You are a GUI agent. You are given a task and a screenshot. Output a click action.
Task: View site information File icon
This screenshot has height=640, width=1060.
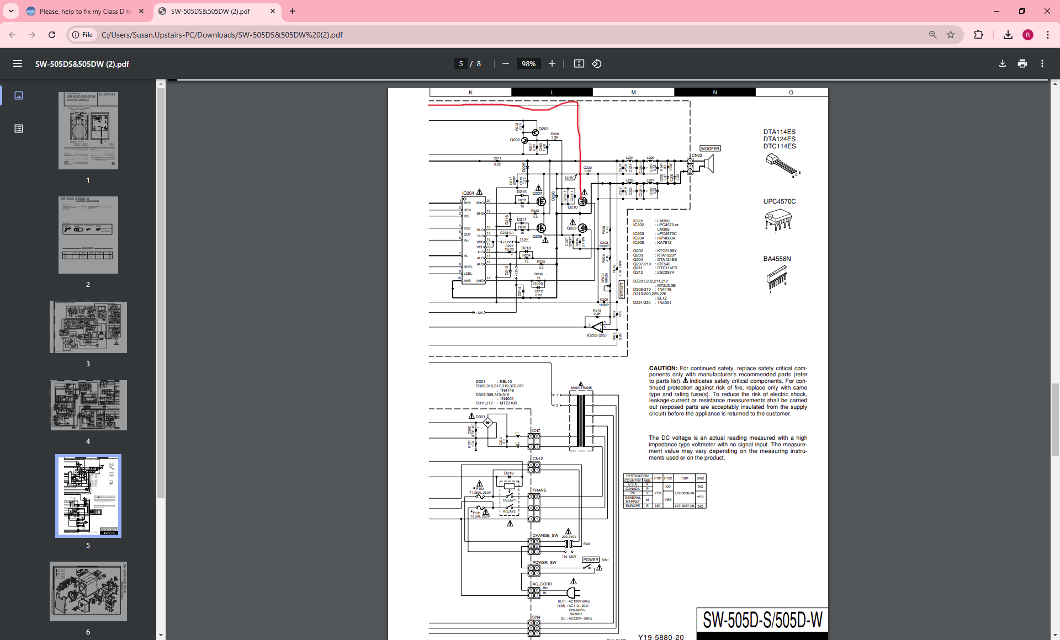(82, 35)
